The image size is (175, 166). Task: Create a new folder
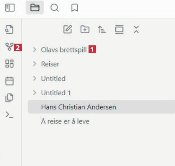point(85,29)
